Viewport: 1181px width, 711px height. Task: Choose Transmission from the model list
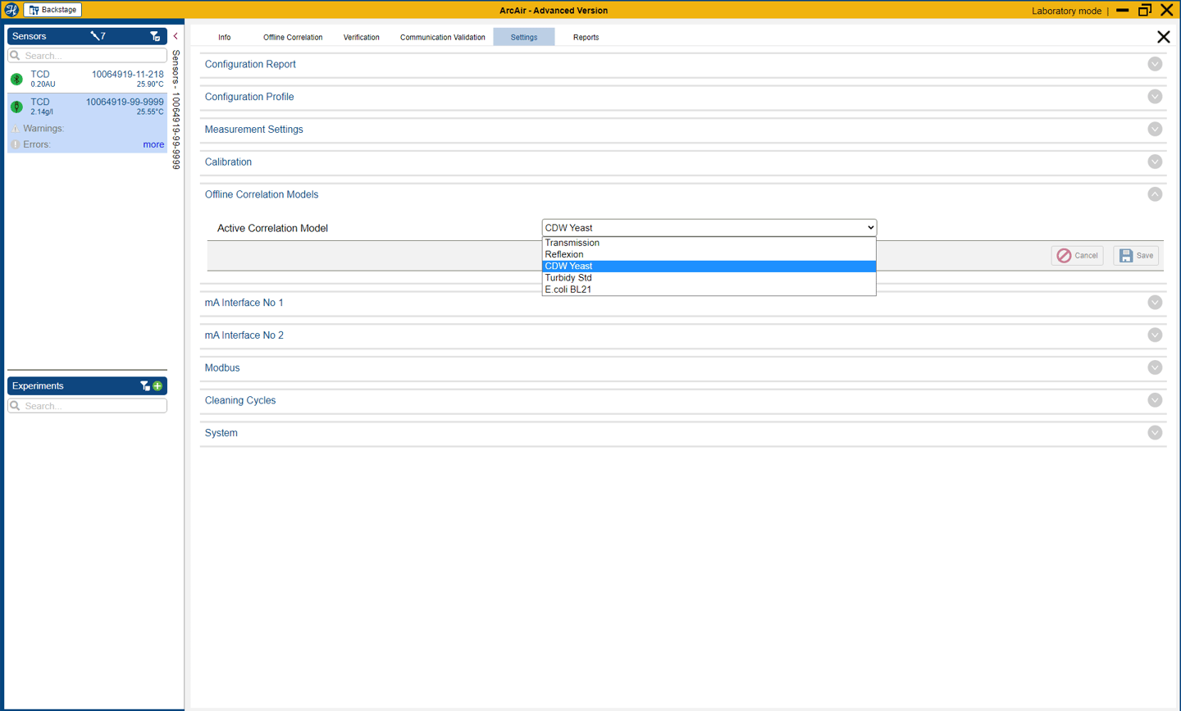click(x=709, y=243)
